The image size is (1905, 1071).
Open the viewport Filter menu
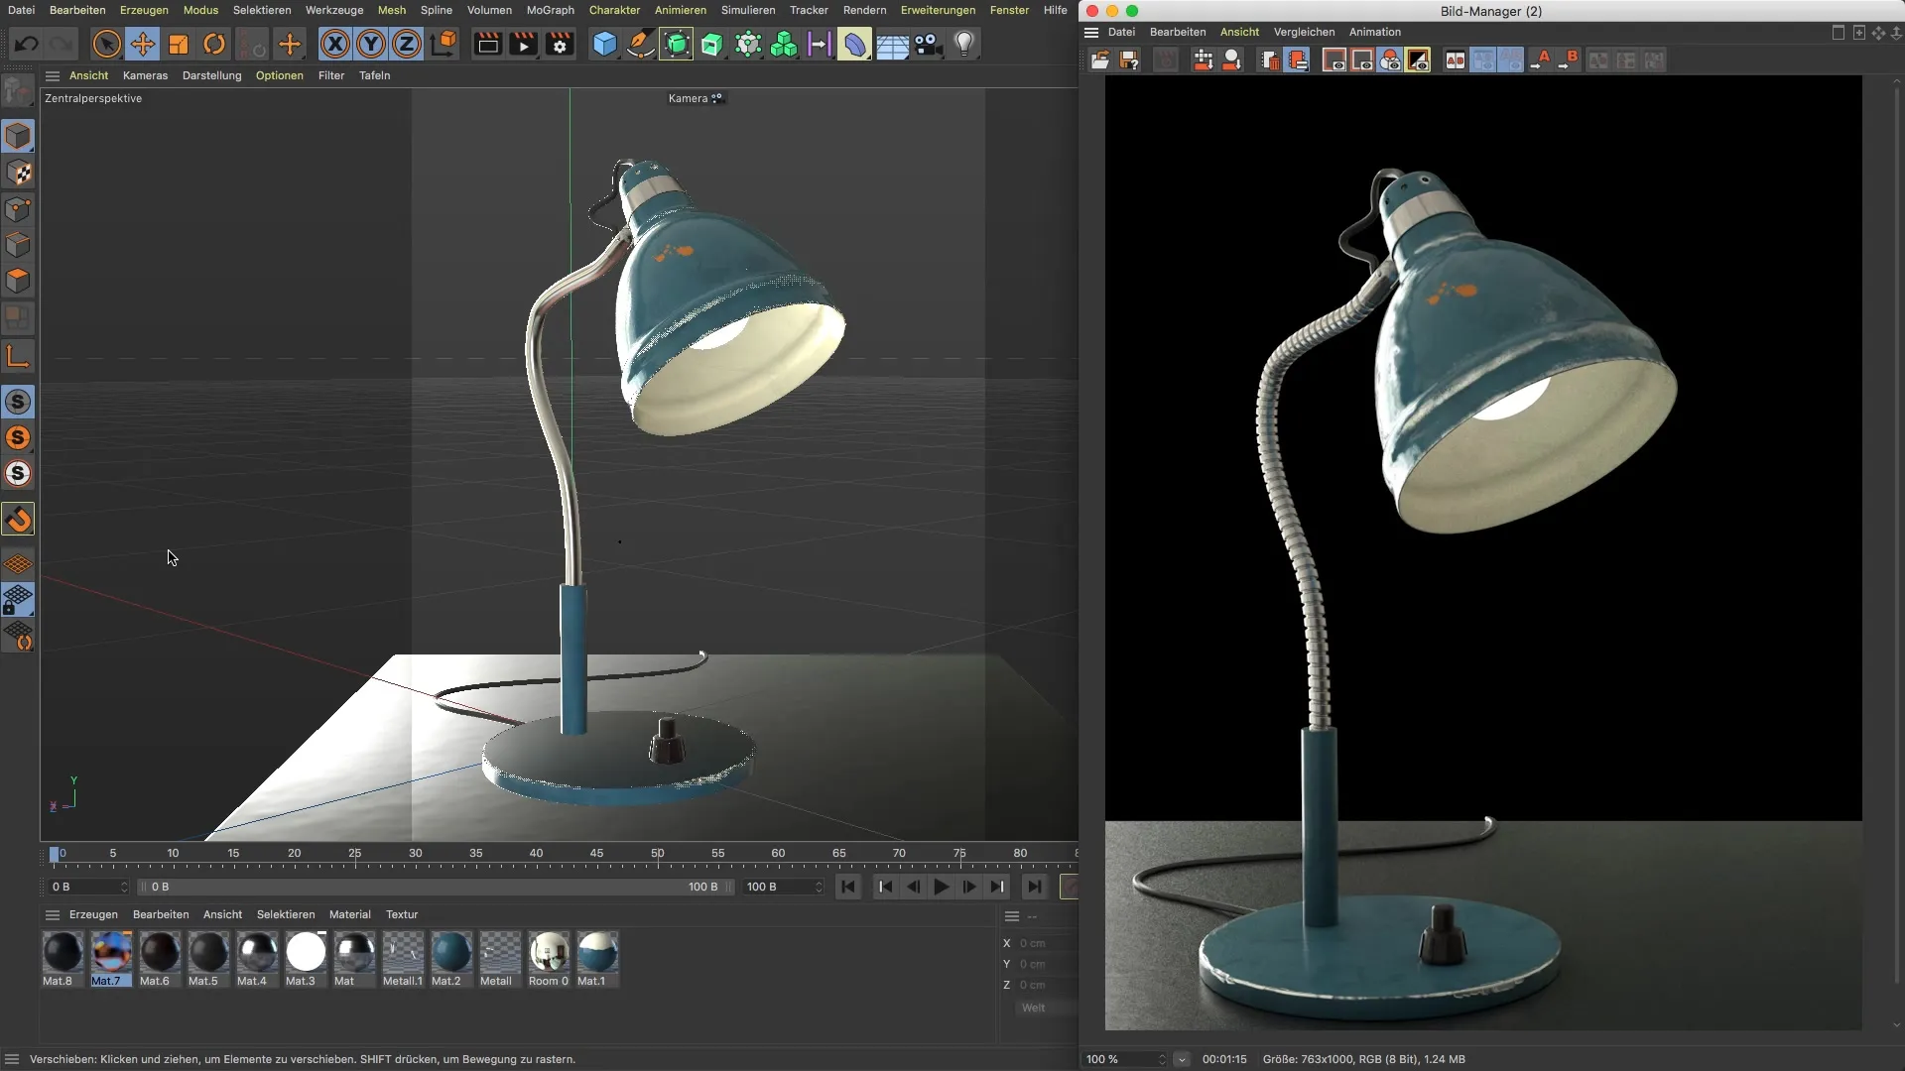click(331, 75)
